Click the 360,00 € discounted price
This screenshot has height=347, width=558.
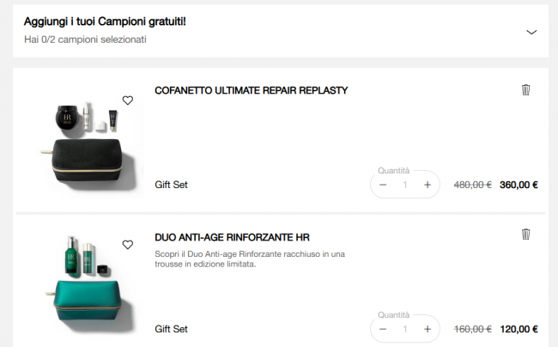click(x=519, y=185)
